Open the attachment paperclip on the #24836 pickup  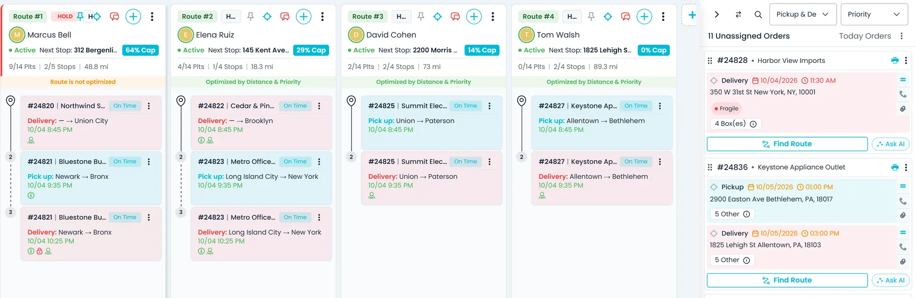tap(903, 215)
